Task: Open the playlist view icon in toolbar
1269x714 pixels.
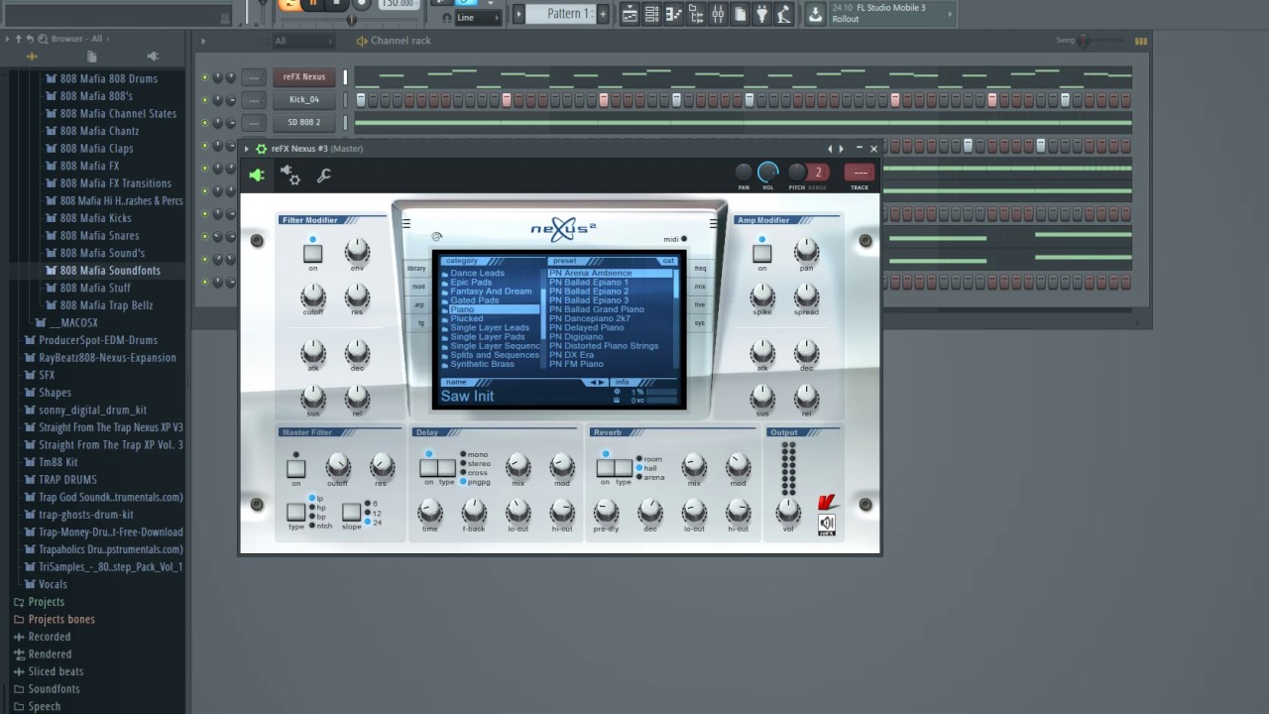Action: pos(630,14)
